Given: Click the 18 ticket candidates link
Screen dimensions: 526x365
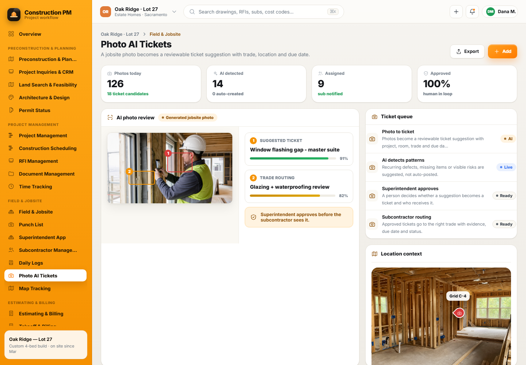Looking at the screenshot, I should coord(128,94).
